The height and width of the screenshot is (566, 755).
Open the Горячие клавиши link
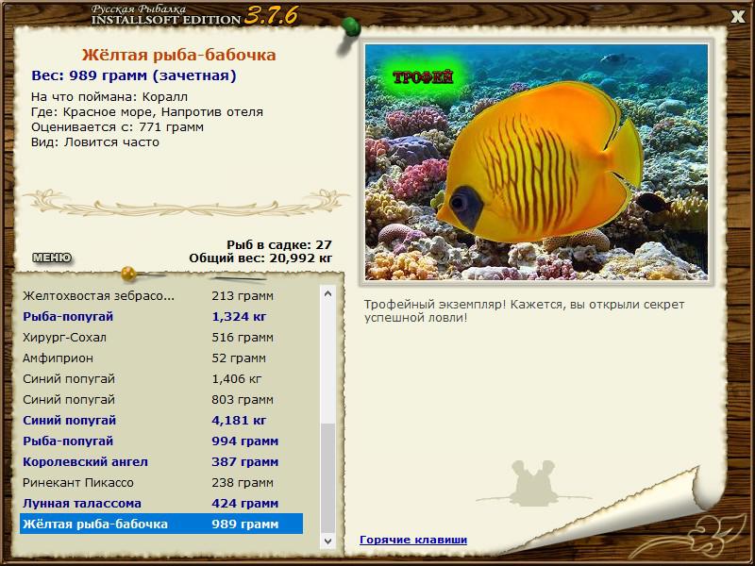413,540
